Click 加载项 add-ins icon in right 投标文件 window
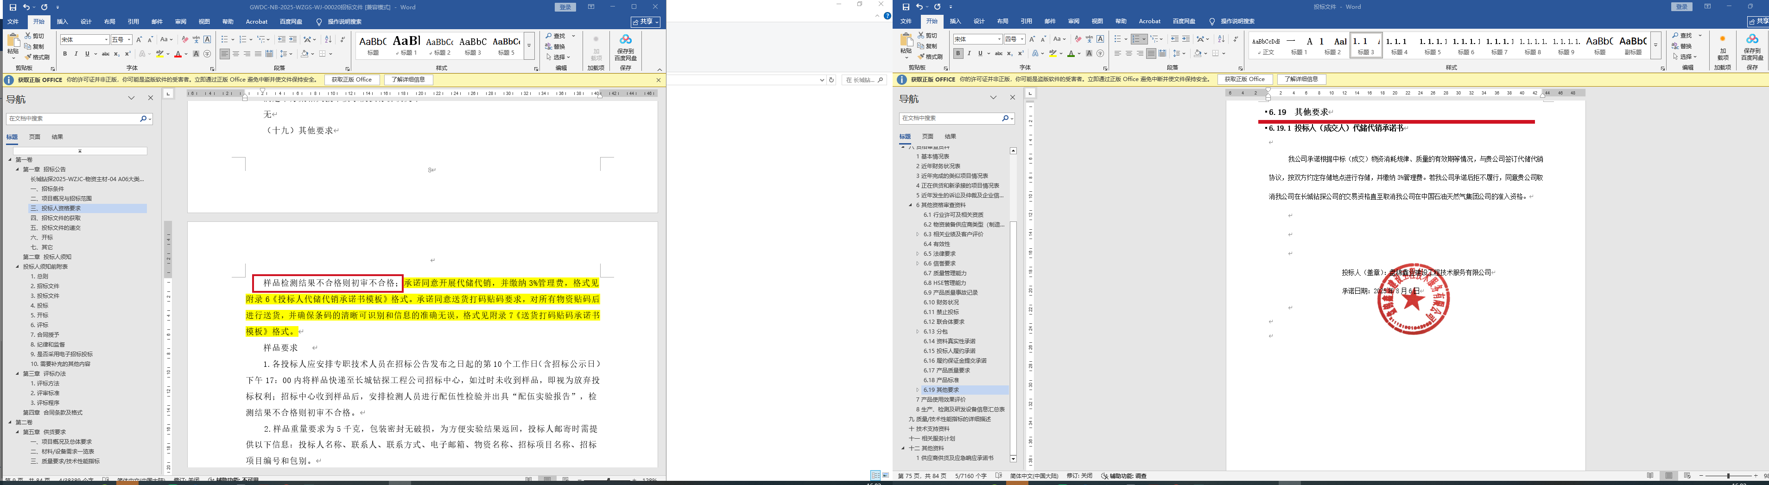This screenshot has width=1769, height=485. (x=1722, y=48)
